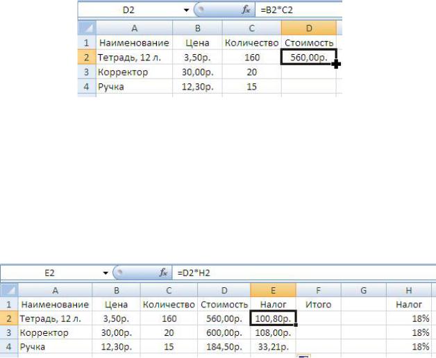Click the formula bar containing =D2*H2
436x358 pixels.
point(304,273)
